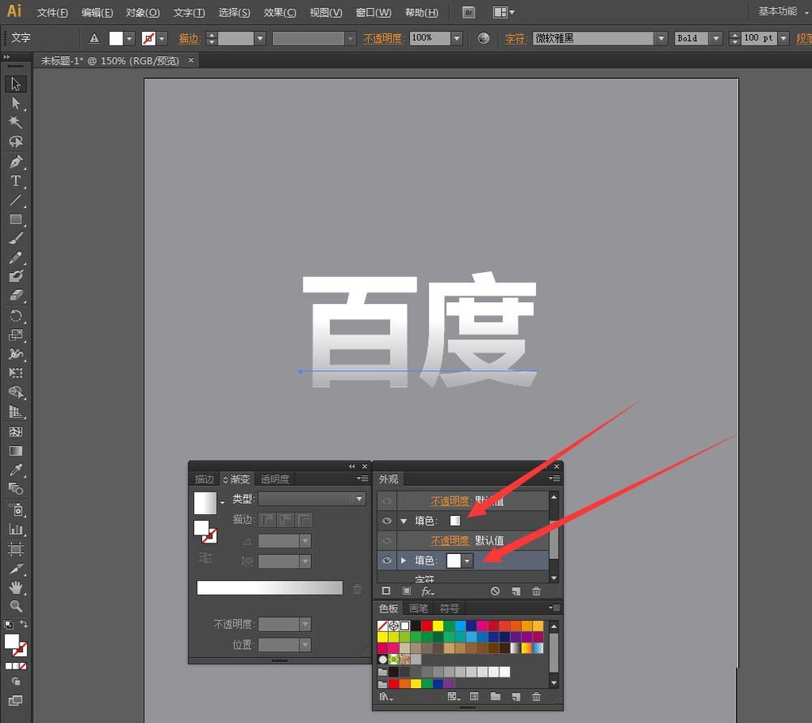Click the gradient fill thumbnail in Gradient panel
This screenshot has width=812, height=723.
[205, 503]
